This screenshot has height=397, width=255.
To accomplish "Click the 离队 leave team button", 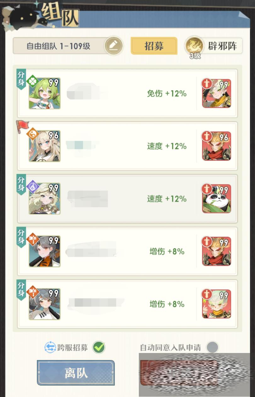I will pyautogui.click(x=76, y=373).
